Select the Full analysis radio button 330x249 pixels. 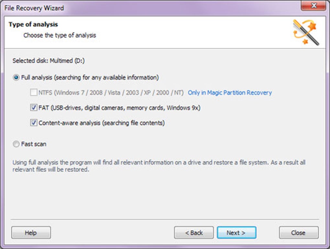click(16, 78)
